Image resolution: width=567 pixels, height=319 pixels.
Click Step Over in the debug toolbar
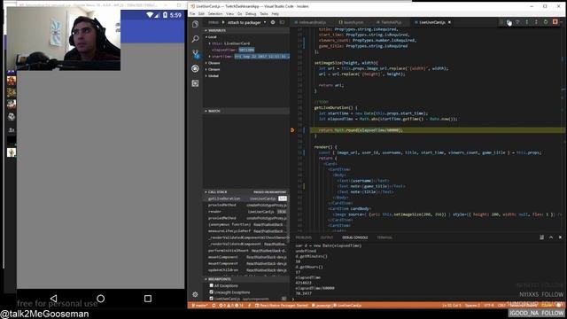517,22
